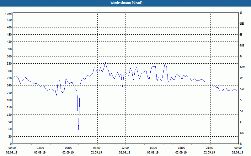Select the 180 degree axis label

pyautogui.click(x=9, y=100)
